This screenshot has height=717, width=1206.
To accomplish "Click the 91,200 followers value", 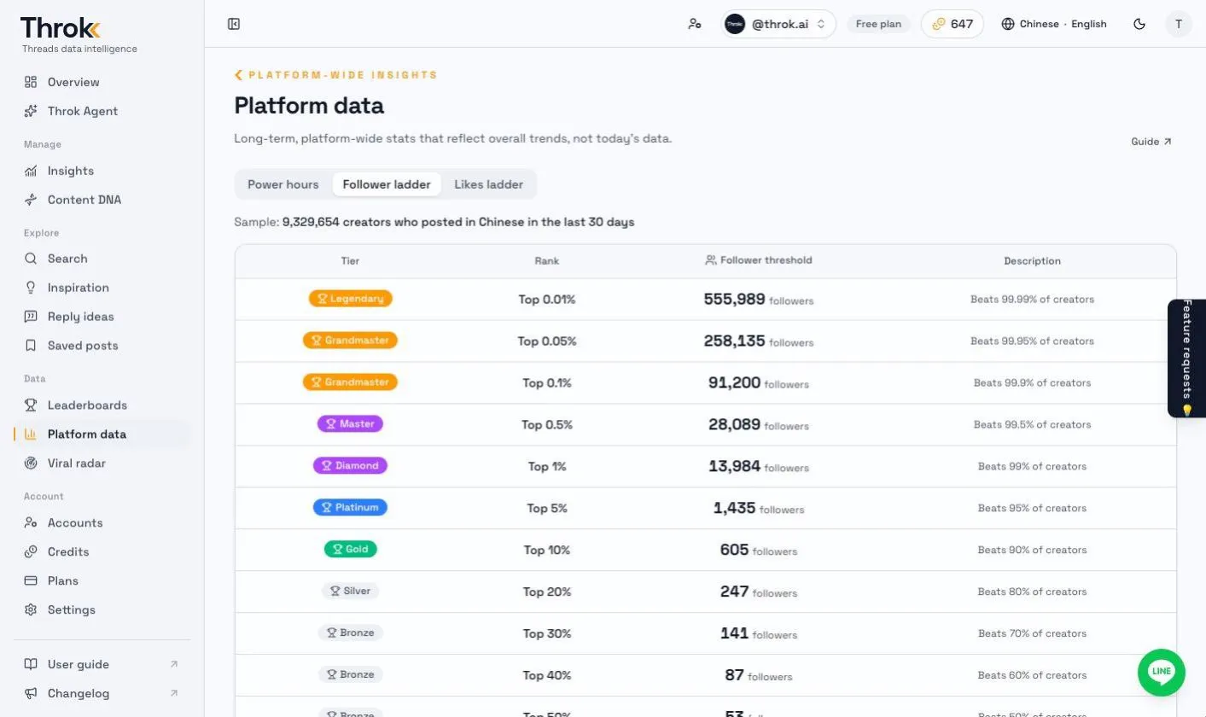I will coord(759,383).
